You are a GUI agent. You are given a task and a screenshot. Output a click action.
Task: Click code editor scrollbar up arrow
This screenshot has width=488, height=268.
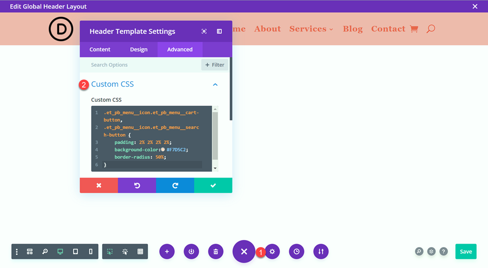pyautogui.click(x=215, y=109)
